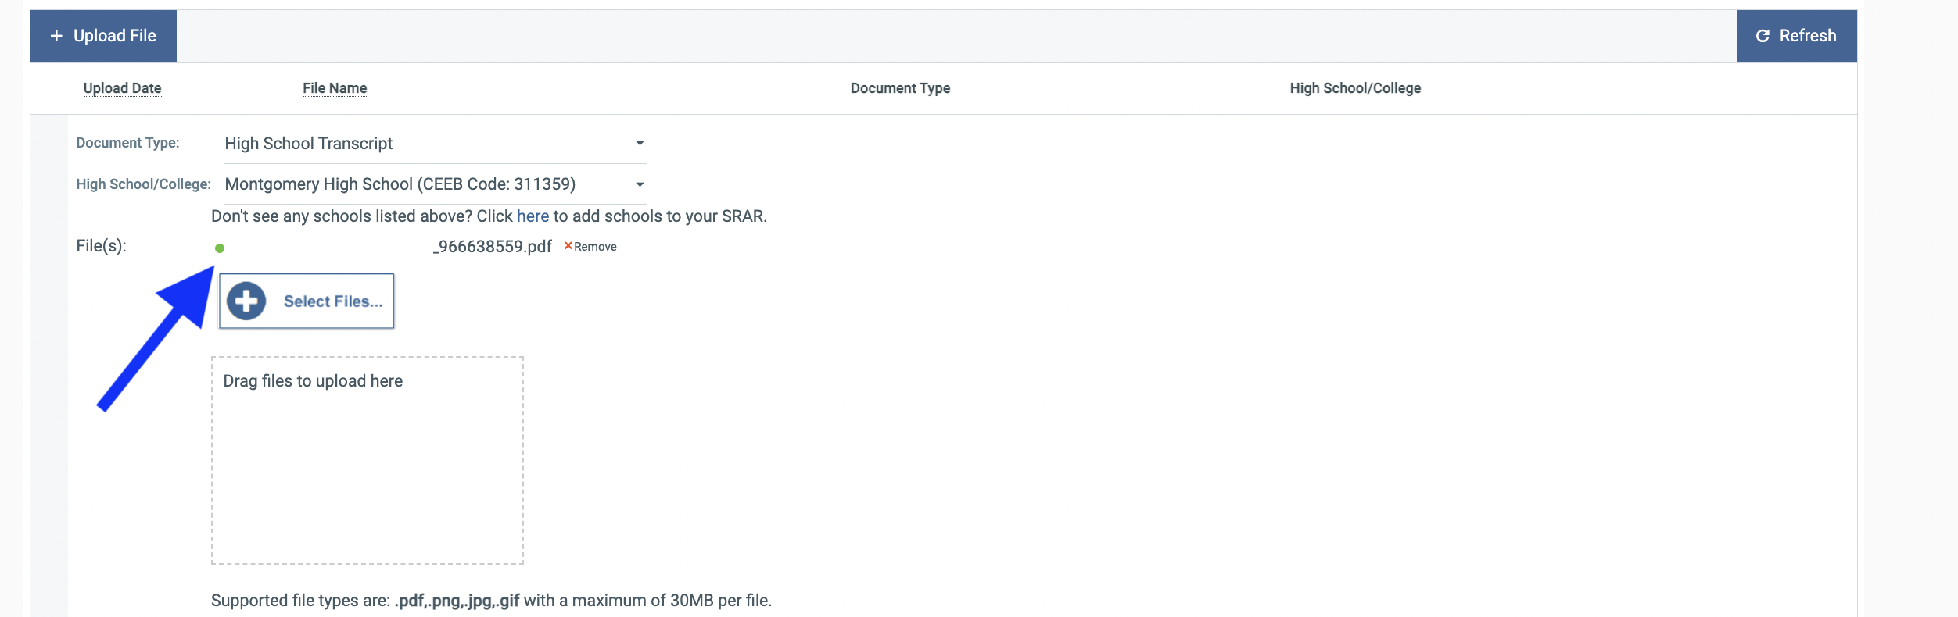Click the circular arrow Refresh icon
1958x617 pixels.
click(x=1763, y=36)
